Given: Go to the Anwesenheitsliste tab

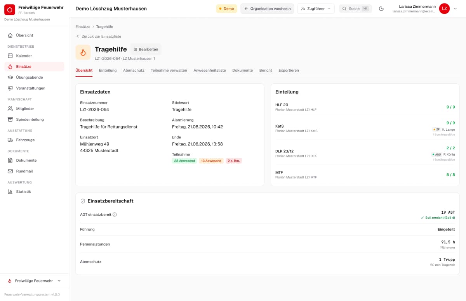Looking at the screenshot, I should (210, 71).
